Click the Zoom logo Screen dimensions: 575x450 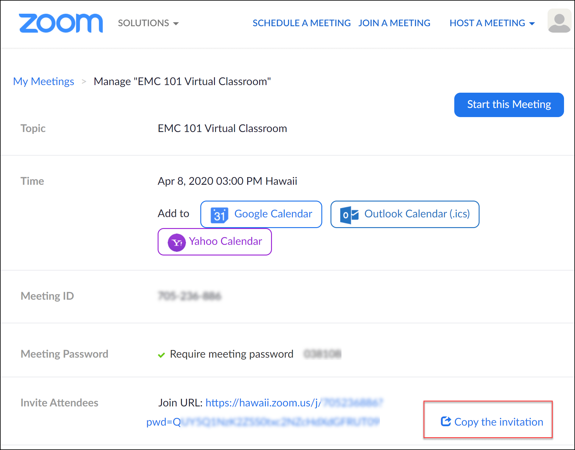[x=60, y=23]
